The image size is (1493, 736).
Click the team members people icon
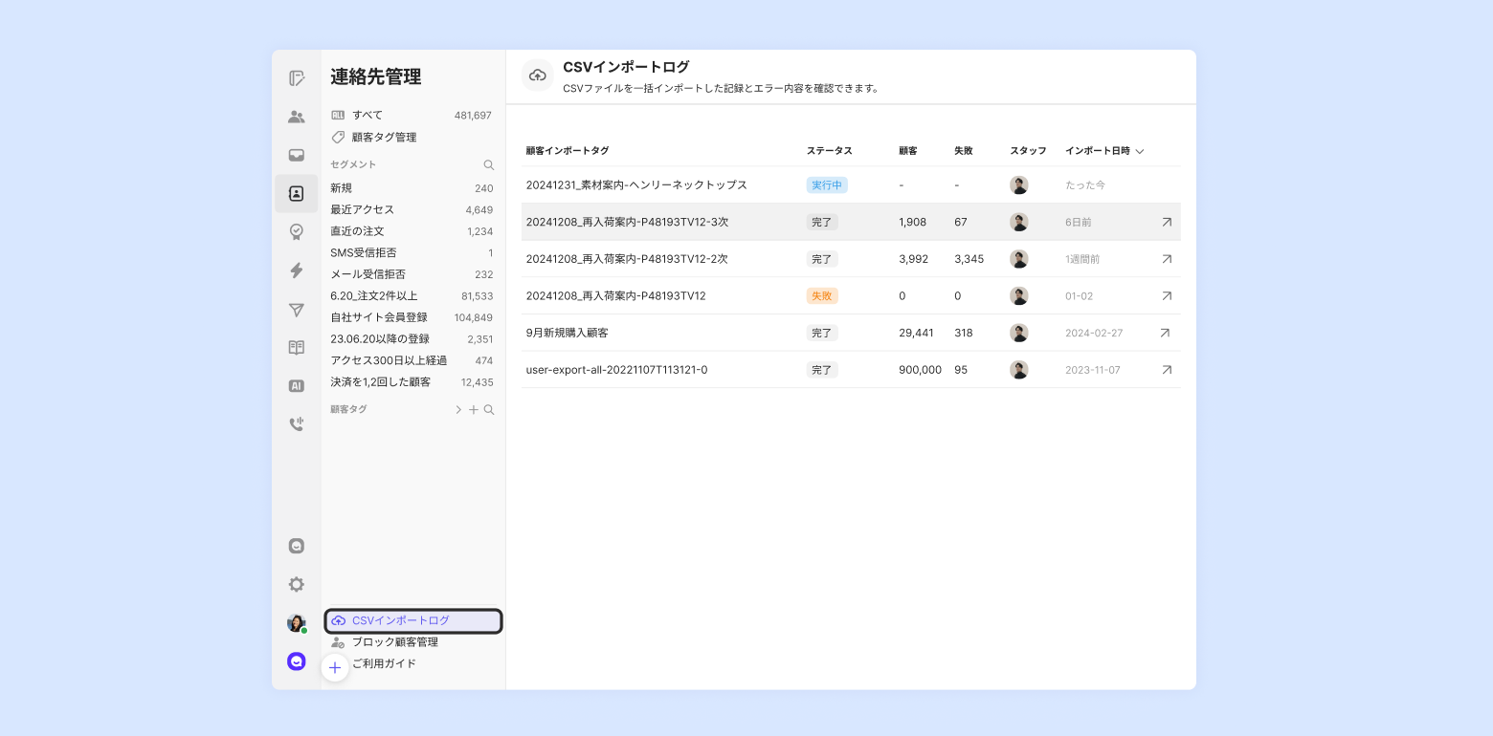(297, 117)
